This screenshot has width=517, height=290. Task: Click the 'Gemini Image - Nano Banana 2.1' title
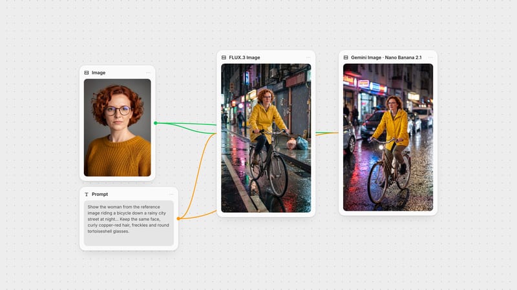386,57
